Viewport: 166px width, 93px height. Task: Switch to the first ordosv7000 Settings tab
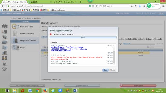click(x=13, y=2)
